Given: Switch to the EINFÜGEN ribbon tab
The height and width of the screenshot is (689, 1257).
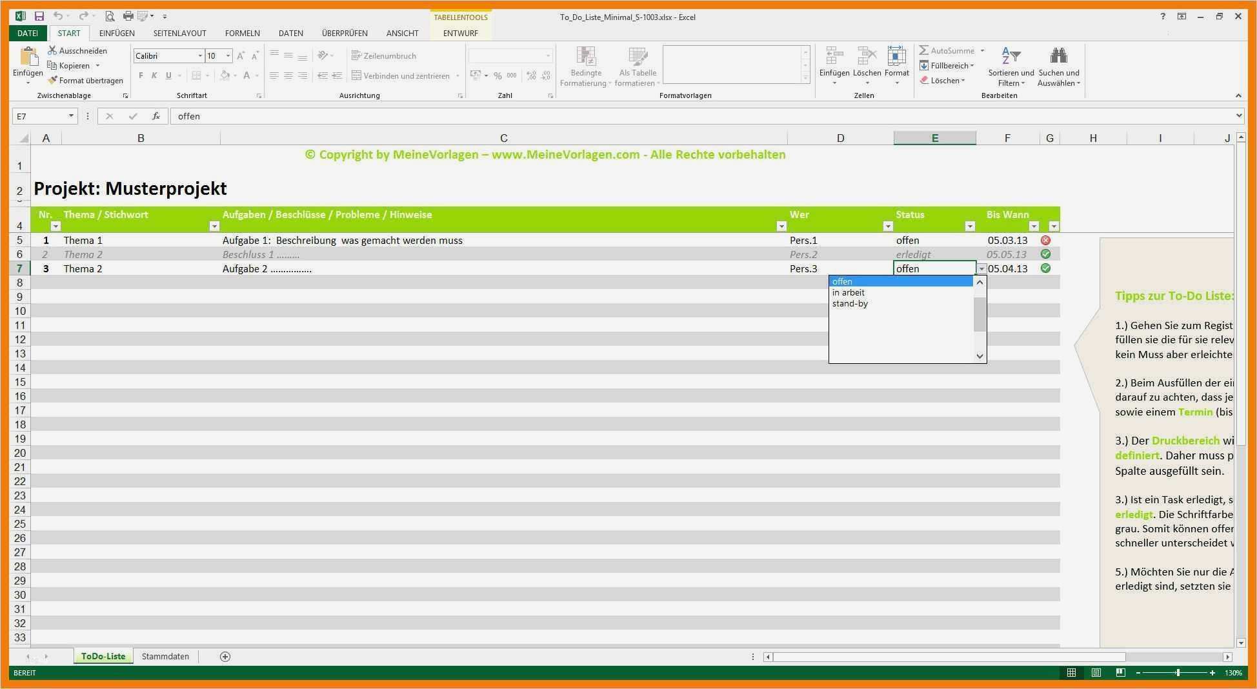Looking at the screenshot, I should pos(117,33).
